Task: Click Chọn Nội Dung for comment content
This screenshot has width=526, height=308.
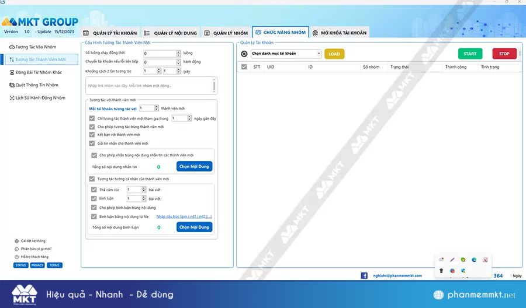Action: 194,227
